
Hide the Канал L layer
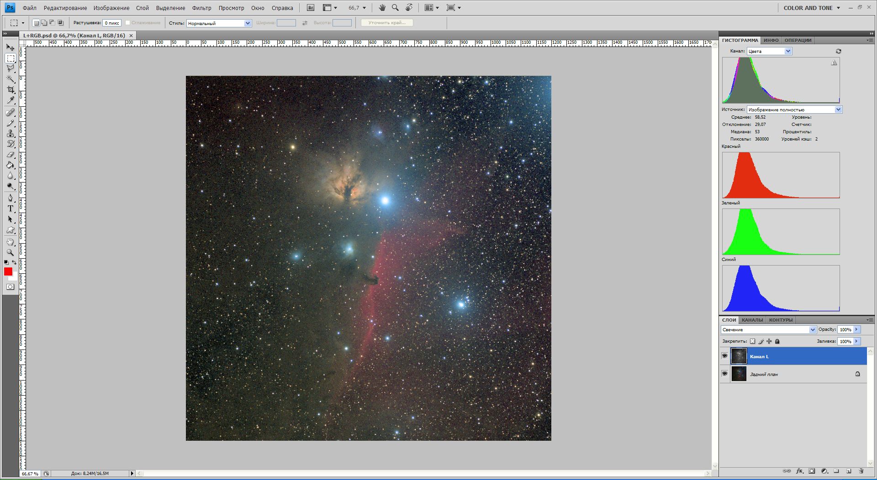tap(724, 356)
